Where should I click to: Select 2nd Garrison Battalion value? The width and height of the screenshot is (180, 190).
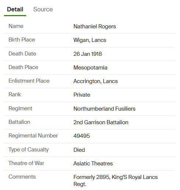(101, 122)
